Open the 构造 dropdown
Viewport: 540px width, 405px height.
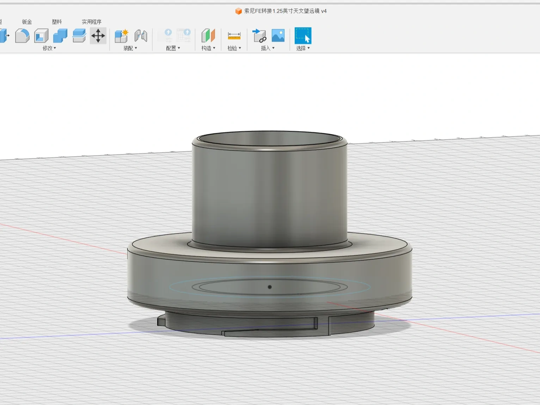coord(208,48)
